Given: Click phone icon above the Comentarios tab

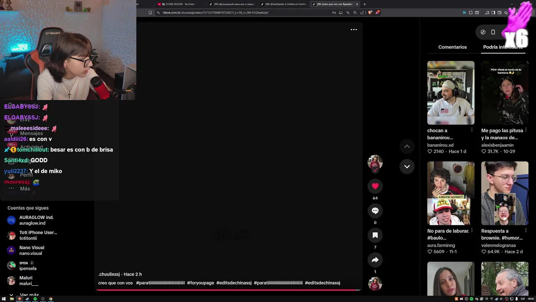Looking at the screenshot, I should pos(493,32).
